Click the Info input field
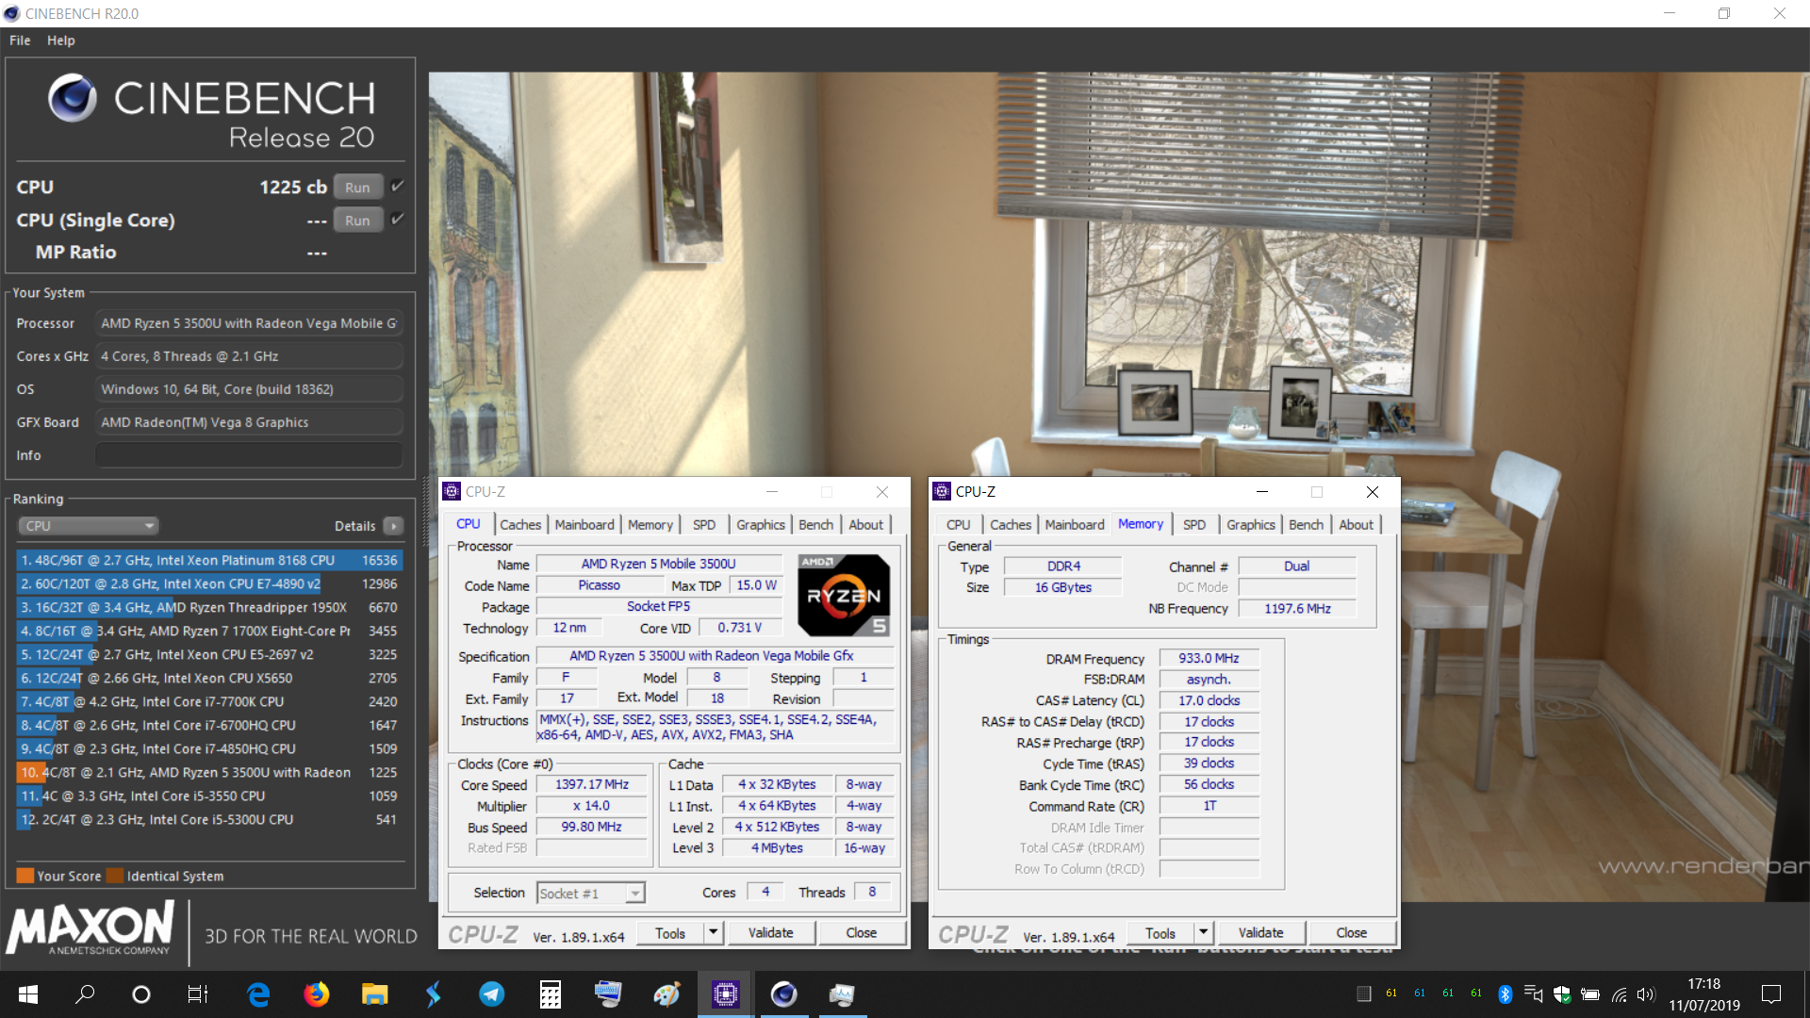 click(249, 455)
